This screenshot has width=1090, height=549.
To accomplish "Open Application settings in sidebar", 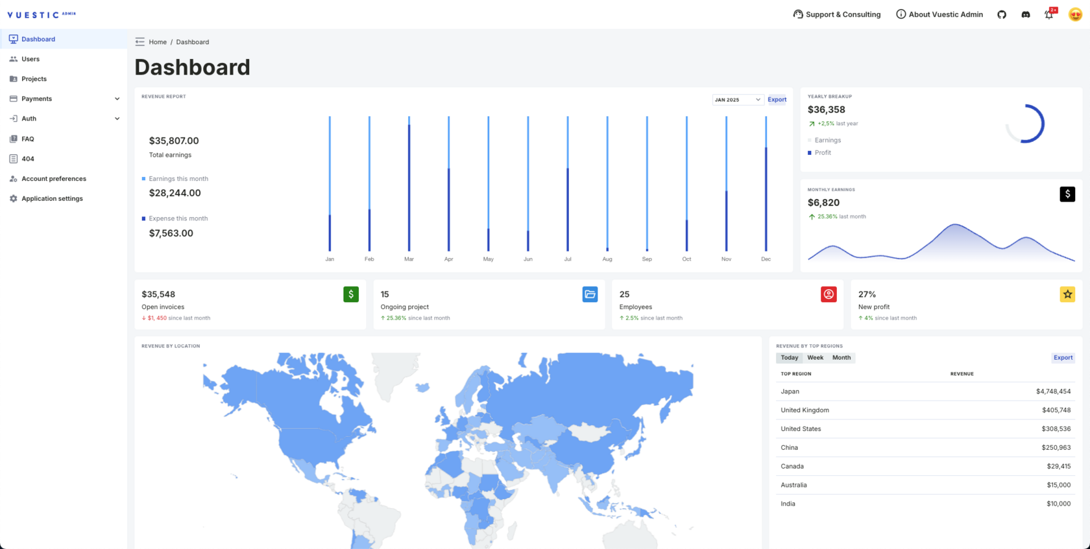I will coord(64,198).
